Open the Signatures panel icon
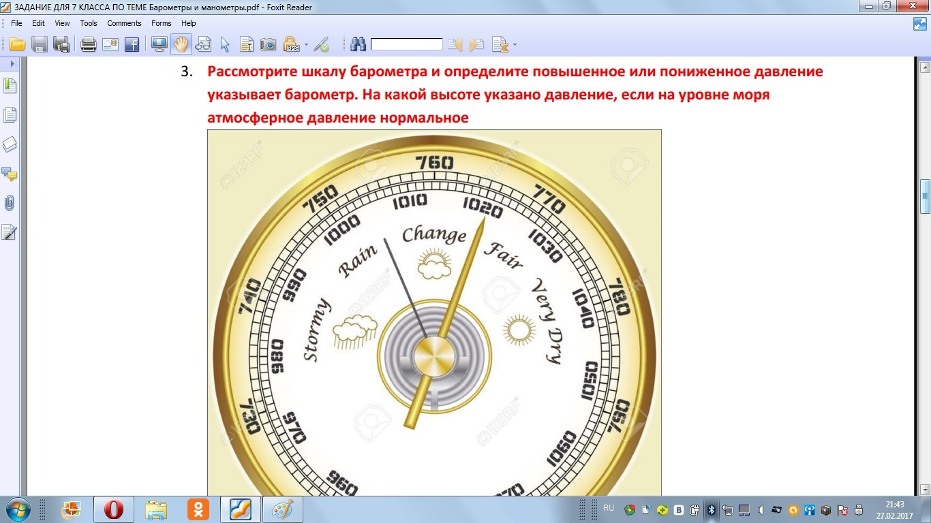This screenshot has height=523, width=931. (x=10, y=232)
